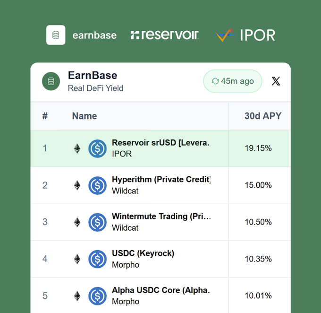Click the 10.01% APY value
This screenshot has height=313, width=321.
[x=258, y=296]
